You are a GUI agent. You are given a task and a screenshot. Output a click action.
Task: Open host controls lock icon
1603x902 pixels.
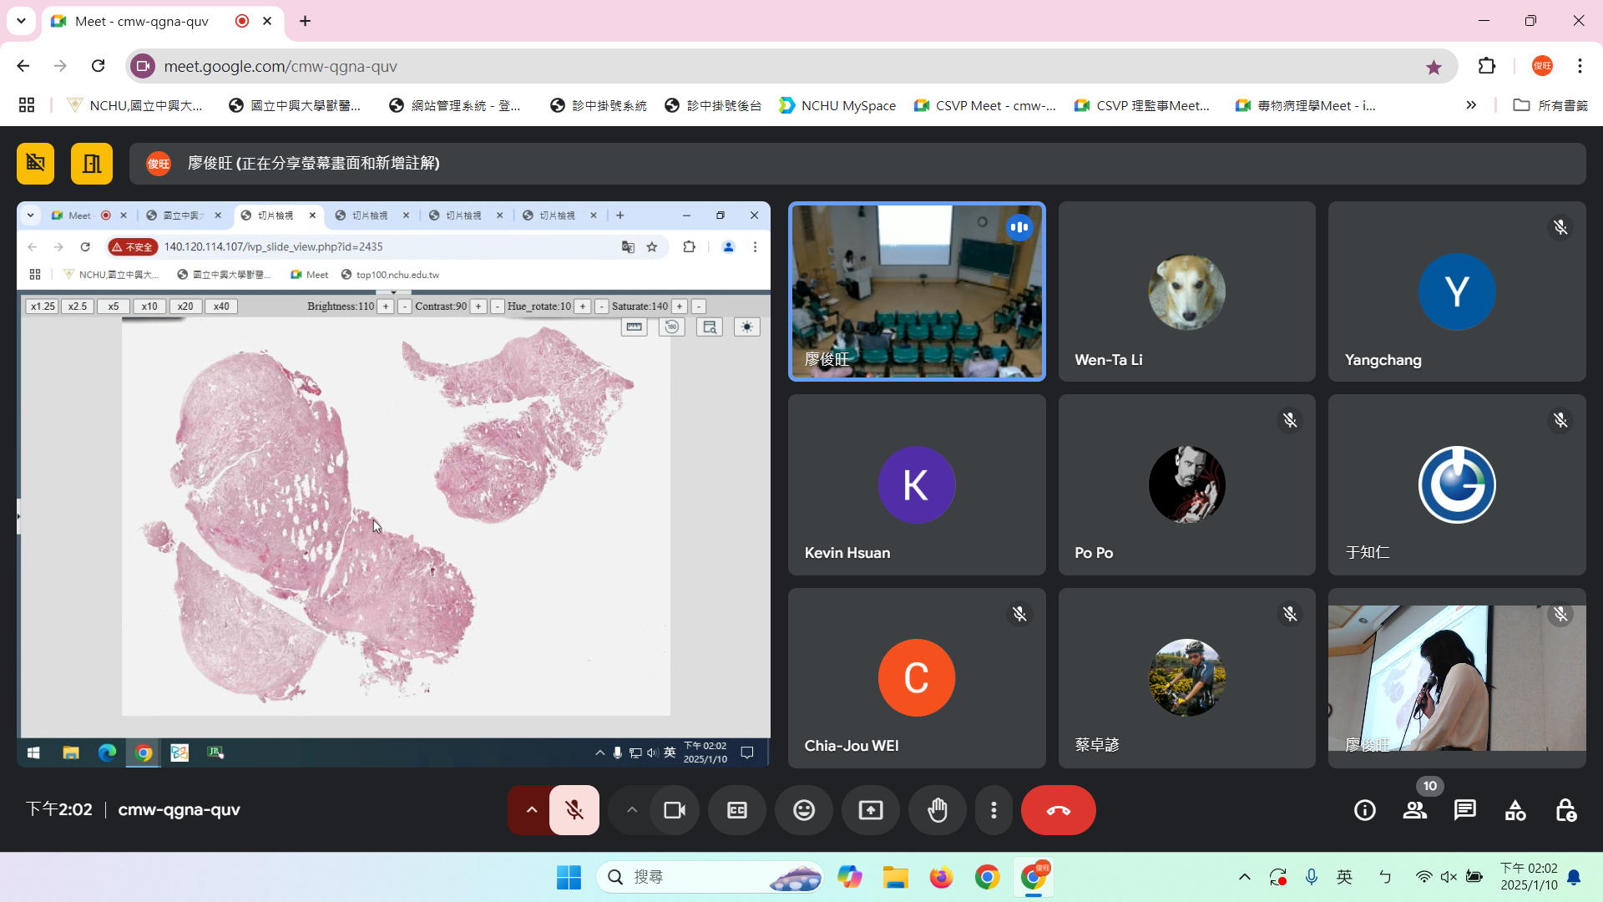(x=1565, y=810)
